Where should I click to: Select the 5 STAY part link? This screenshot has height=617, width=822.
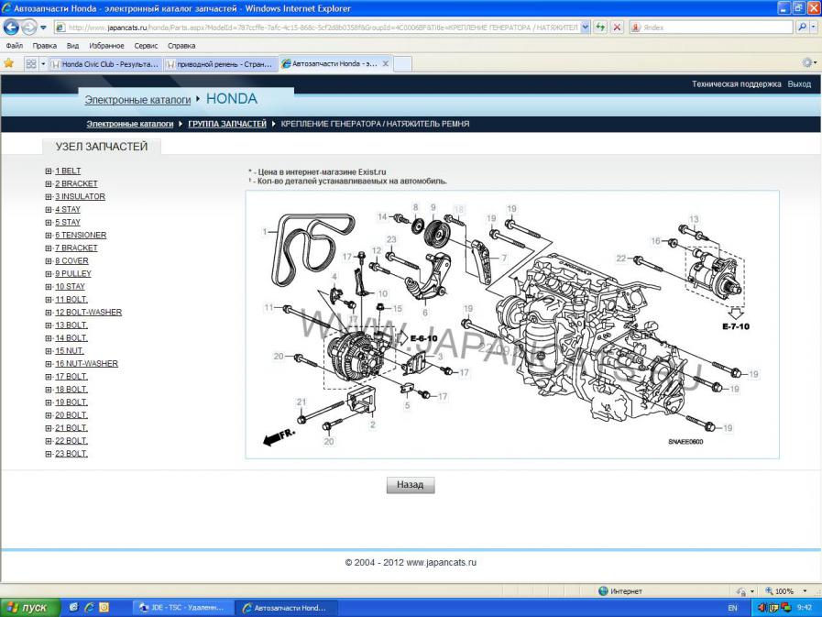(68, 223)
